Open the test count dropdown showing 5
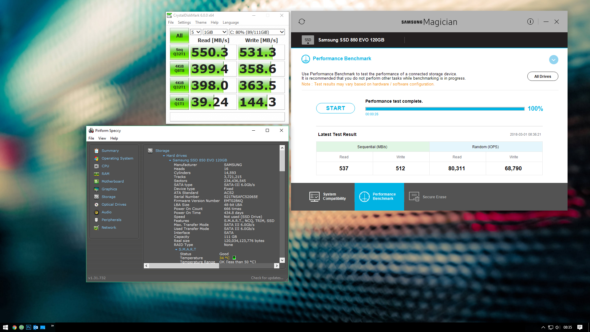 [196, 32]
